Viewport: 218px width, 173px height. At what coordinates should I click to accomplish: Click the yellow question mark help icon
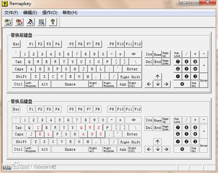tap(53, 22)
